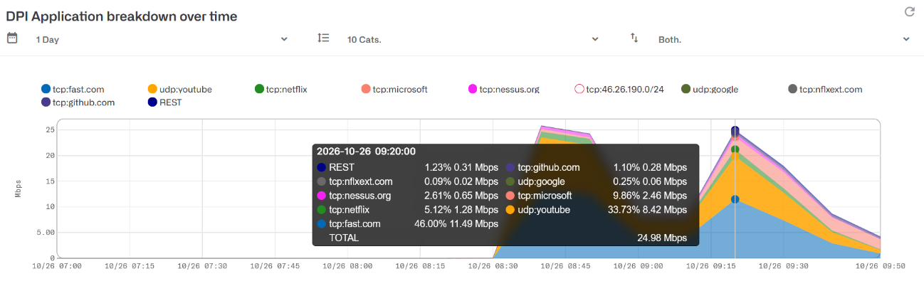The height and width of the screenshot is (286, 924).
Task: Expand the chevron next to 1 Day
Action: click(284, 39)
